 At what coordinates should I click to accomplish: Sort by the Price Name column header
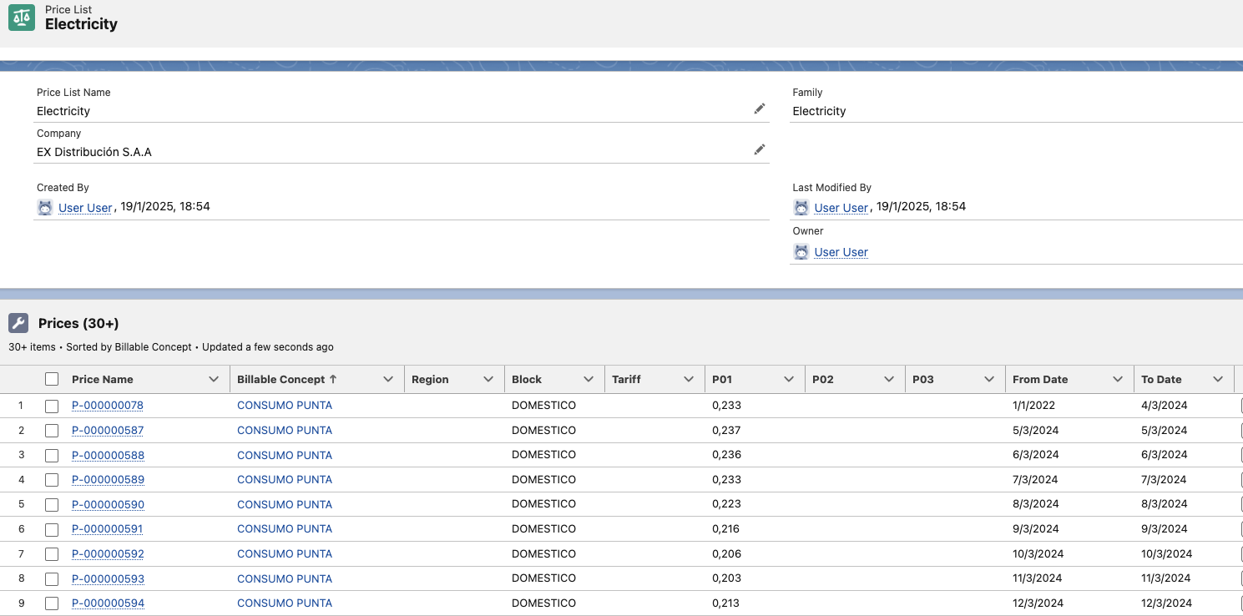tap(103, 379)
